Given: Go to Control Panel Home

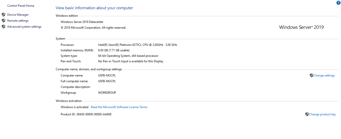Looking at the screenshot, I should coord(21,6).
